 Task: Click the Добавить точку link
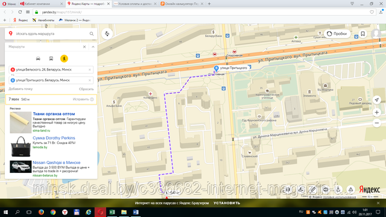pyautogui.click(x=21, y=89)
